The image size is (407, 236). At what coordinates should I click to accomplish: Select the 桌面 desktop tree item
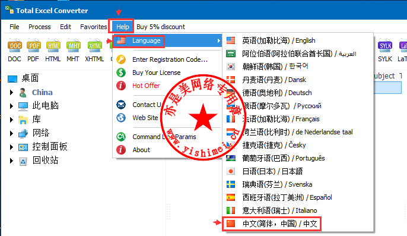(30, 78)
